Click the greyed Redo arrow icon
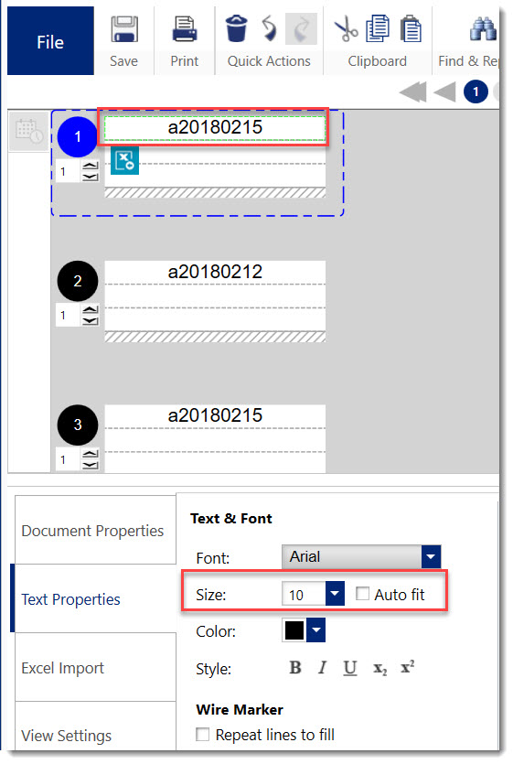This screenshot has width=513, height=764. click(301, 28)
